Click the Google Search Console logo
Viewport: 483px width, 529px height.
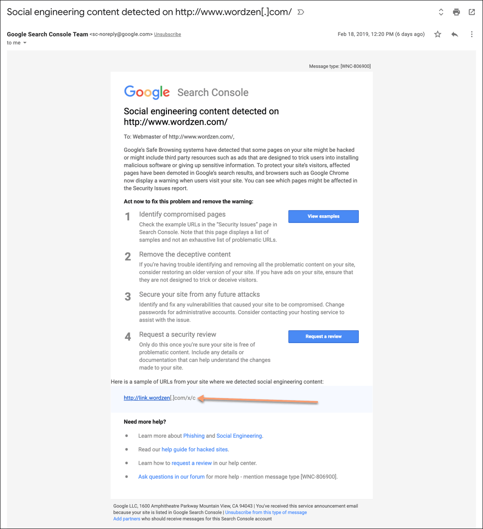(x=186, y=93)
